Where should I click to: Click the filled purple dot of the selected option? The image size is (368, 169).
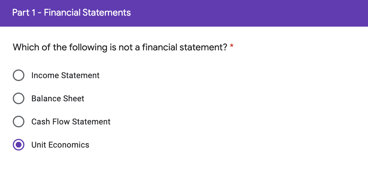point(19,145)
